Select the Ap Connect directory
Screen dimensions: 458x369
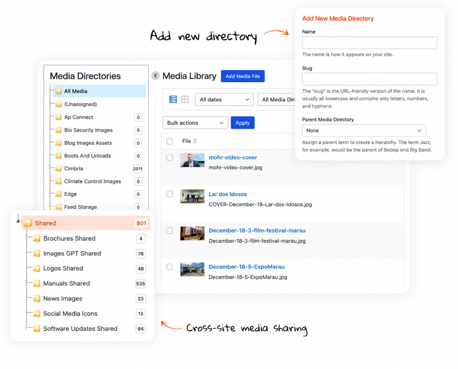click(x=79, y=117)
